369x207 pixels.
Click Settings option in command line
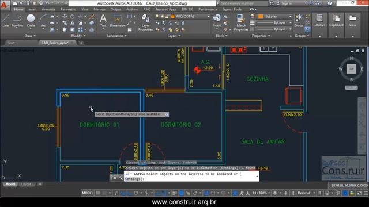(133, 179)
